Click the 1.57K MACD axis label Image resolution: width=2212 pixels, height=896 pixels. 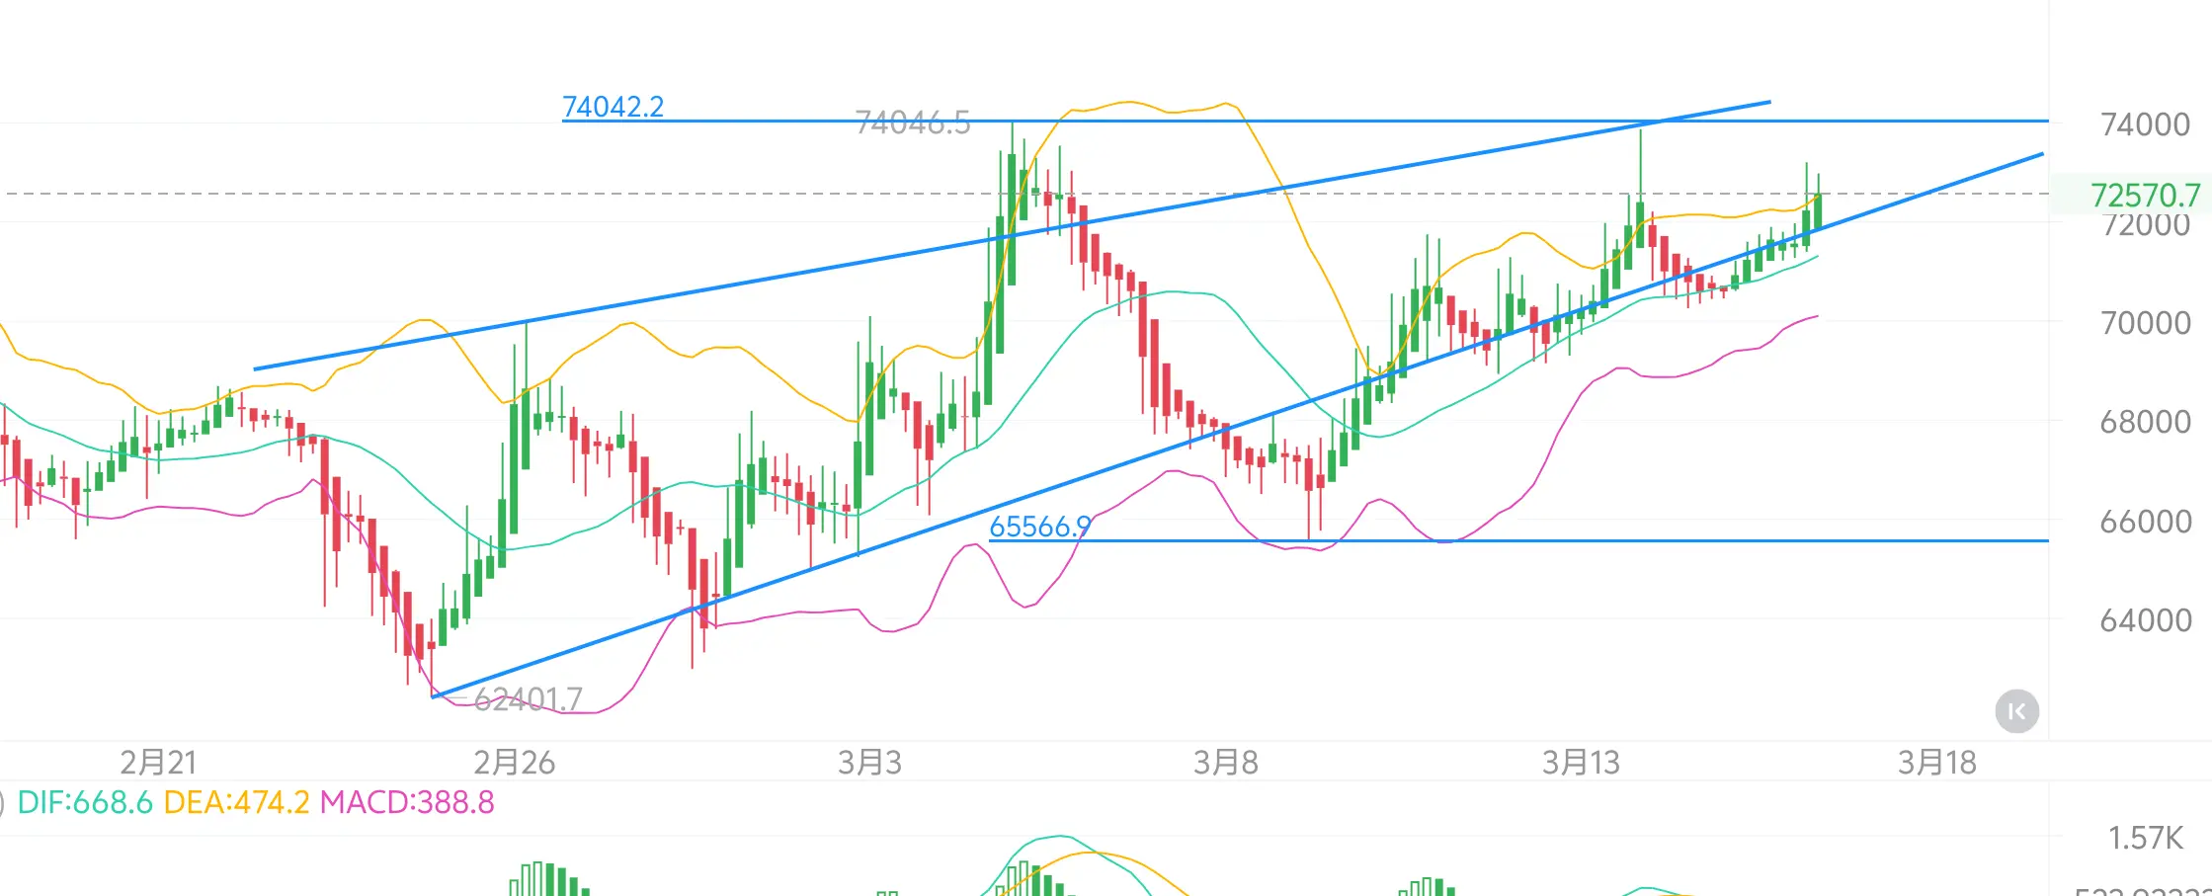(2146, 839)
